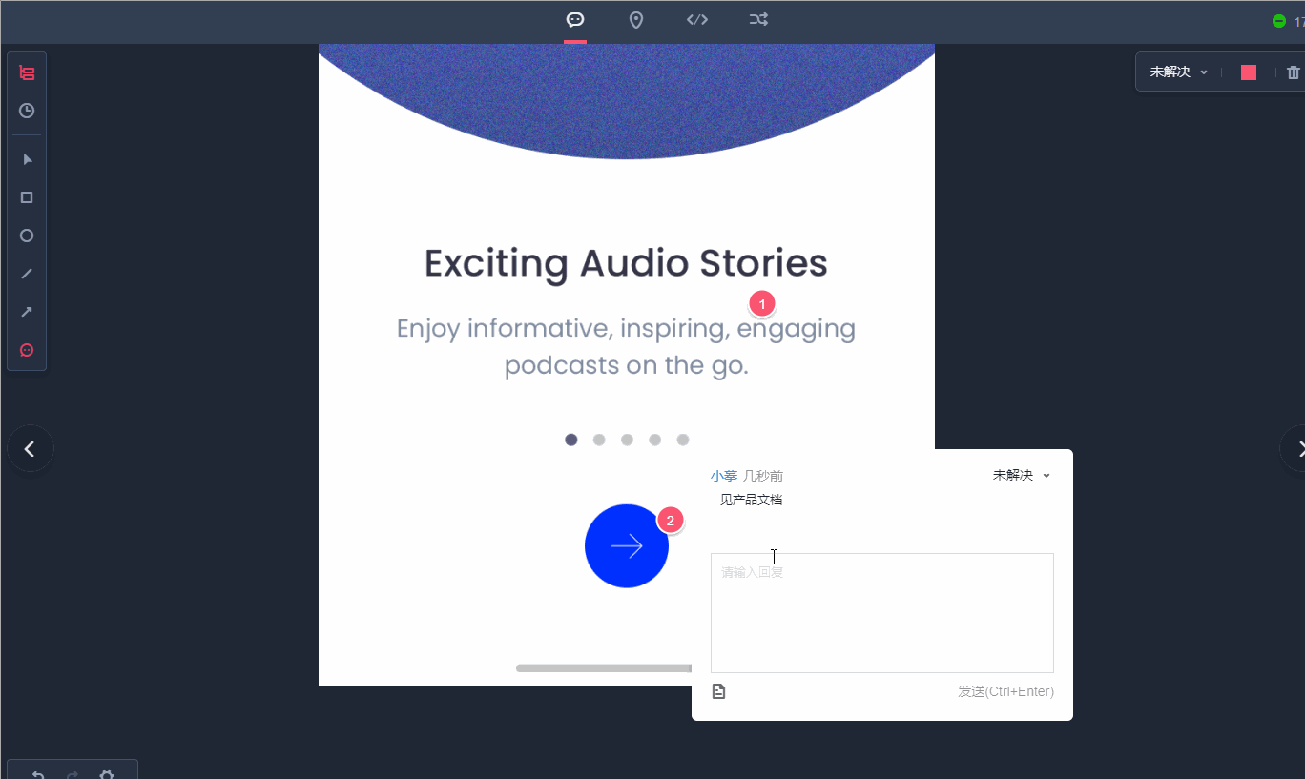Switch to the code view tab
The height and width of the screenshot is (779, 1305).
pyautogui.click(x=697, y=20)
